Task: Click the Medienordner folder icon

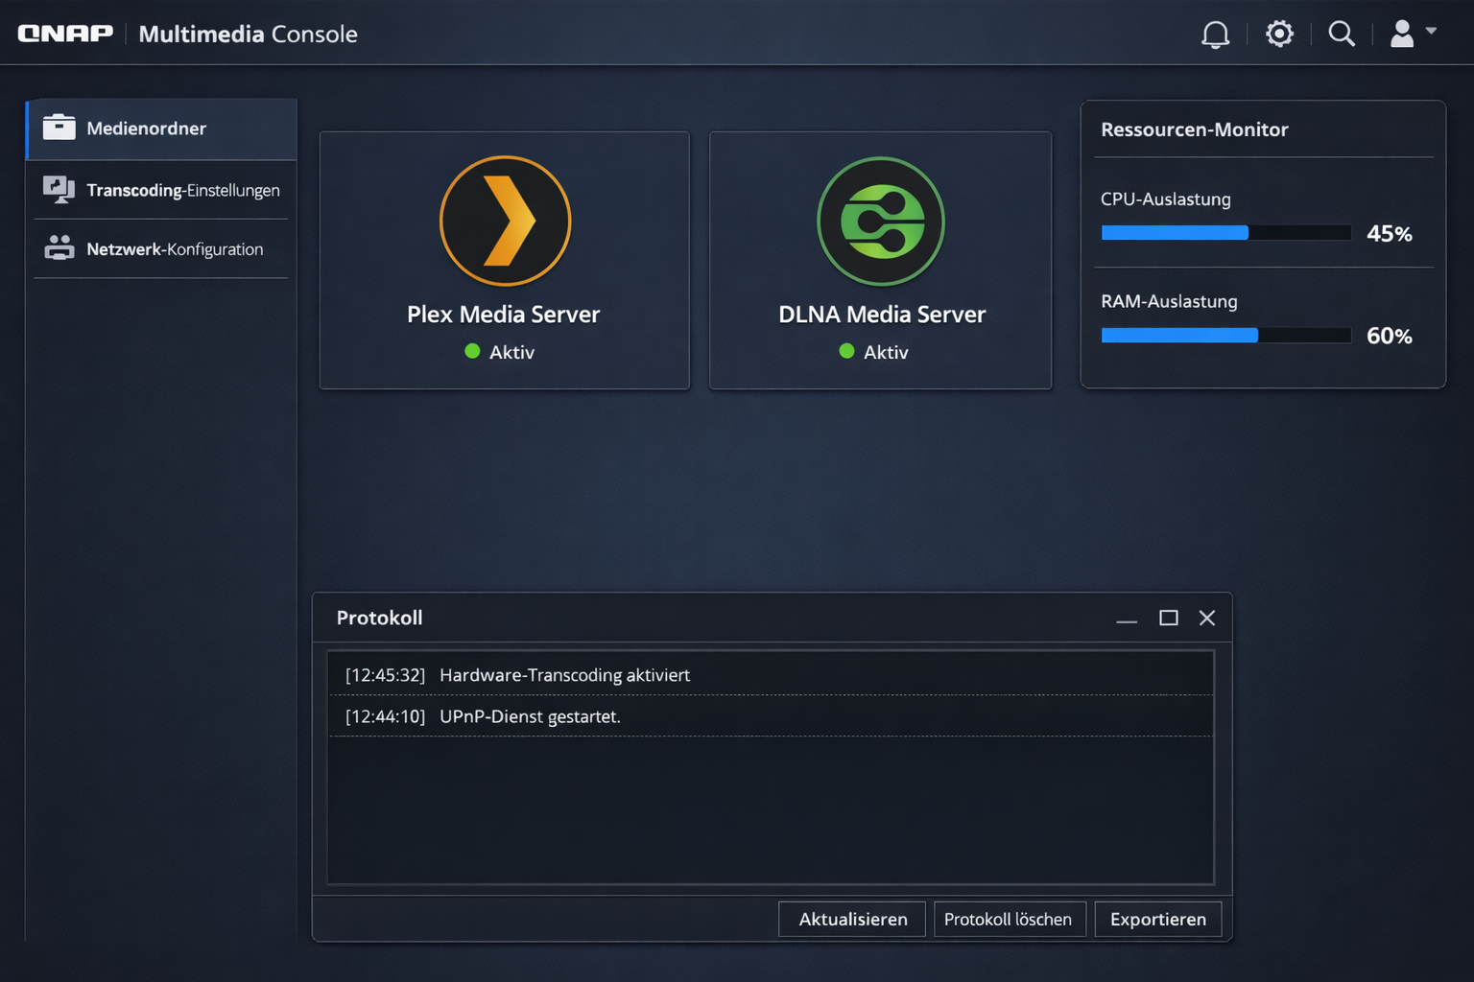Action: (x=59, y=128)
